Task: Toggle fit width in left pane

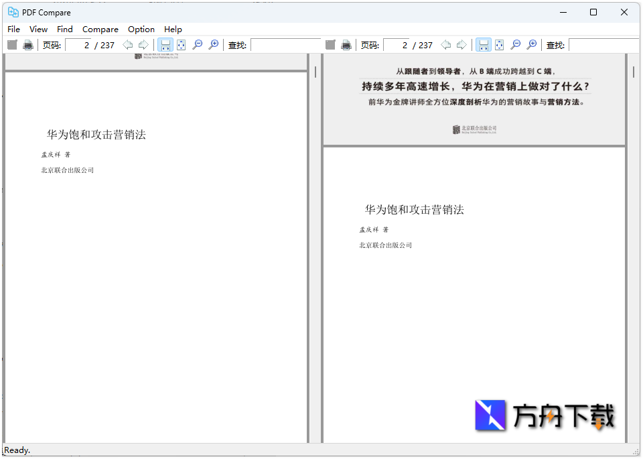Action: pos(165,45)
